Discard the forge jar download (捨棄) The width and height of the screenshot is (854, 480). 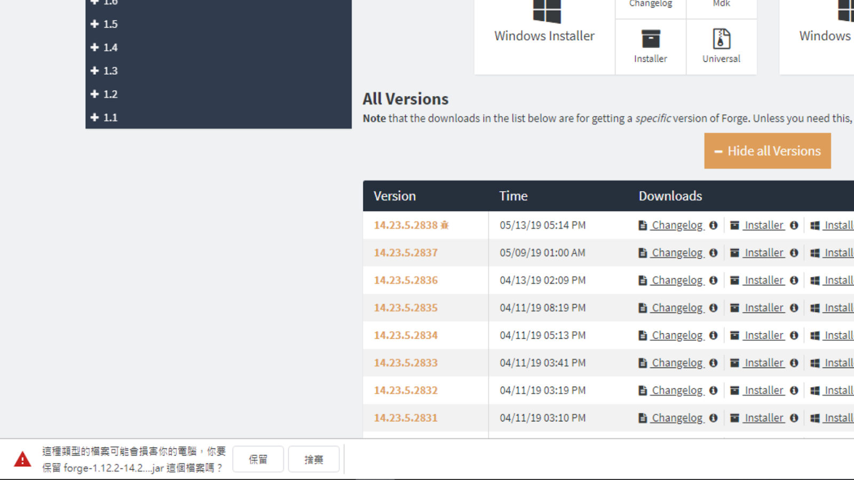point(314,459)
